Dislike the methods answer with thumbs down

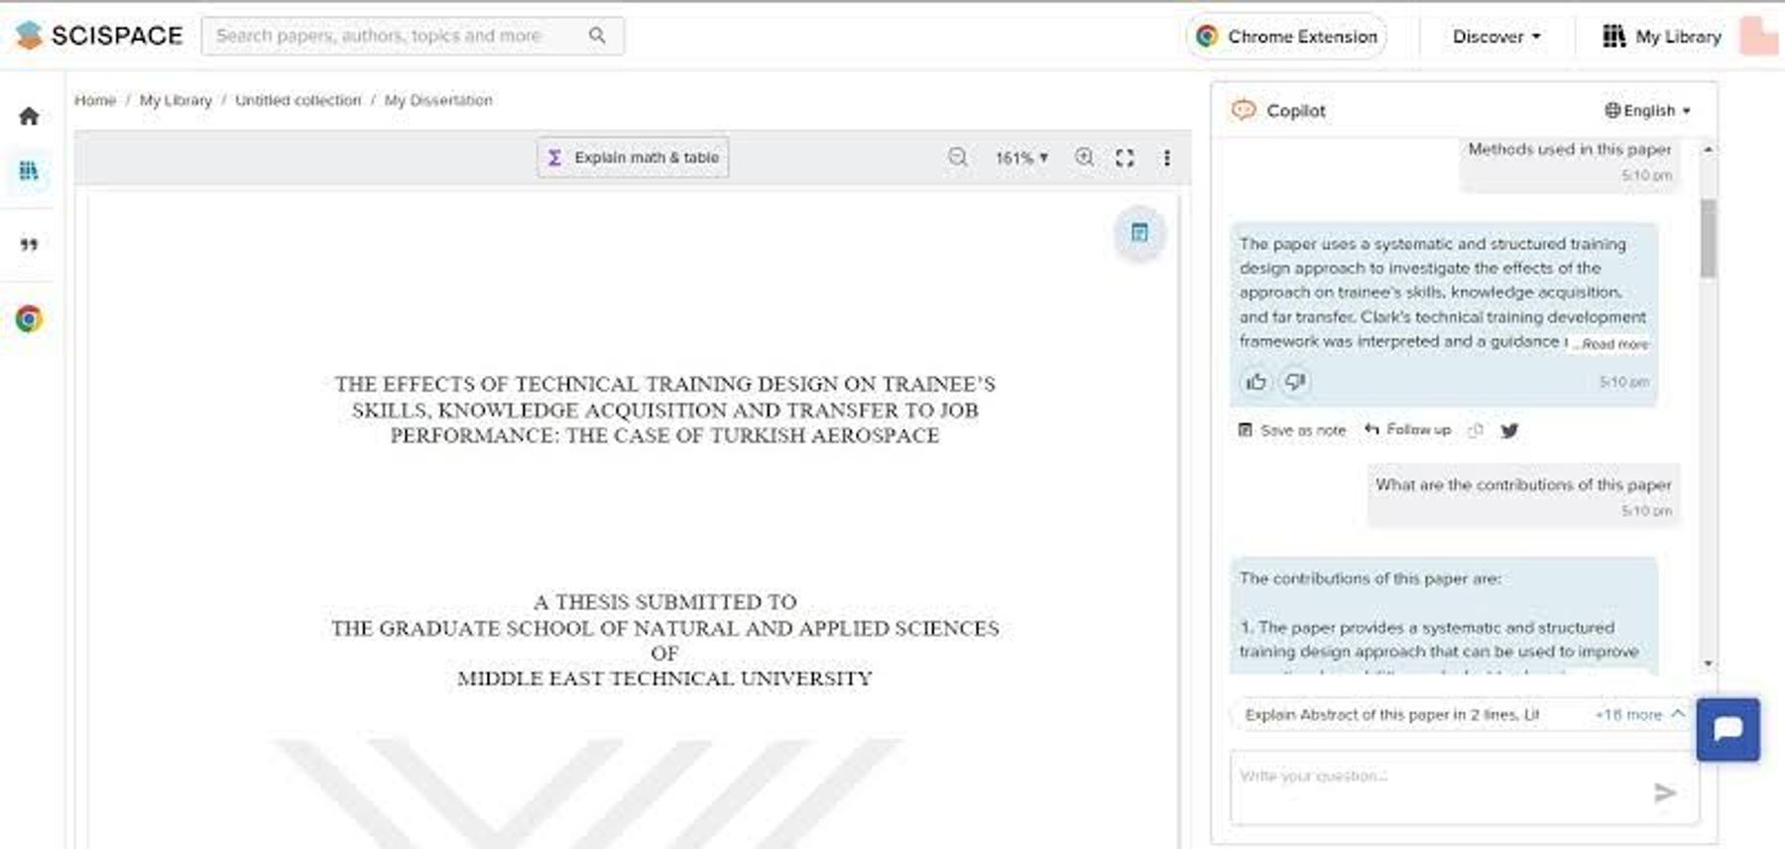coord(1294,382)
